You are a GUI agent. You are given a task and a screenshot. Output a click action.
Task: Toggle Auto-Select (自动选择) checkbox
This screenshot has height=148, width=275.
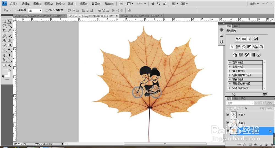pos(15,10)
